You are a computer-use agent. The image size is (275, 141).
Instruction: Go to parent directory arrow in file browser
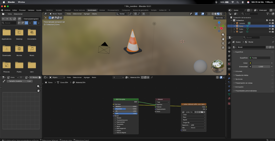click(x=11, y=19)
